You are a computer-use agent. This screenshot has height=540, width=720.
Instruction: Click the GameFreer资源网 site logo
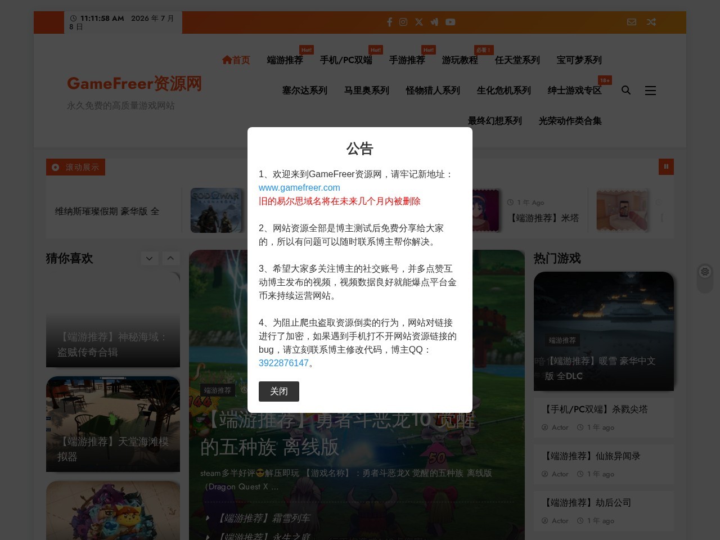pyautogui.click(x=134, y=83)
